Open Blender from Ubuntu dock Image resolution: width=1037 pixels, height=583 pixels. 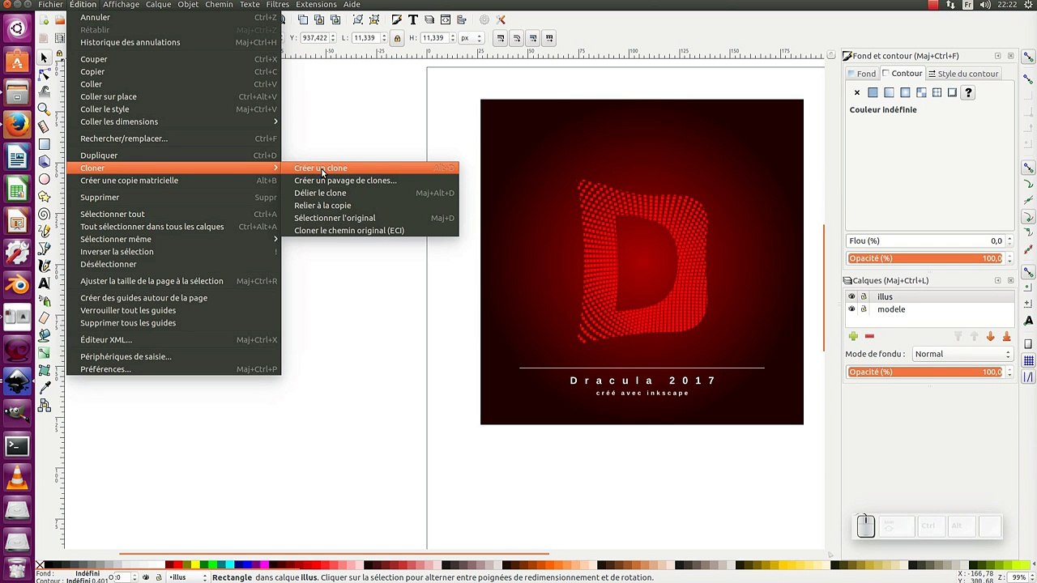coord(17,284)
